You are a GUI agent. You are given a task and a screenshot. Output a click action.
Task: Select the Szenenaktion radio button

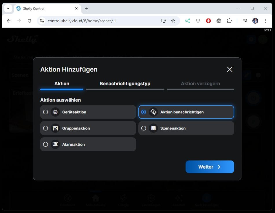point(144,128)
